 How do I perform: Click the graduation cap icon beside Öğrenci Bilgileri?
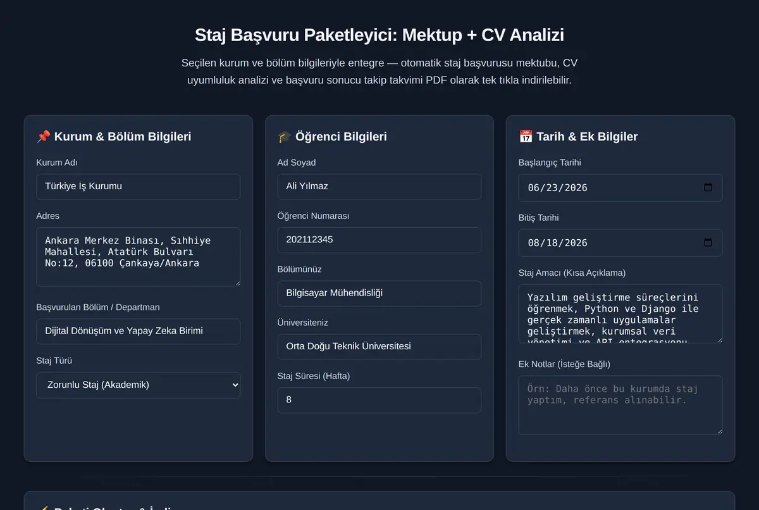pos(285,137)
